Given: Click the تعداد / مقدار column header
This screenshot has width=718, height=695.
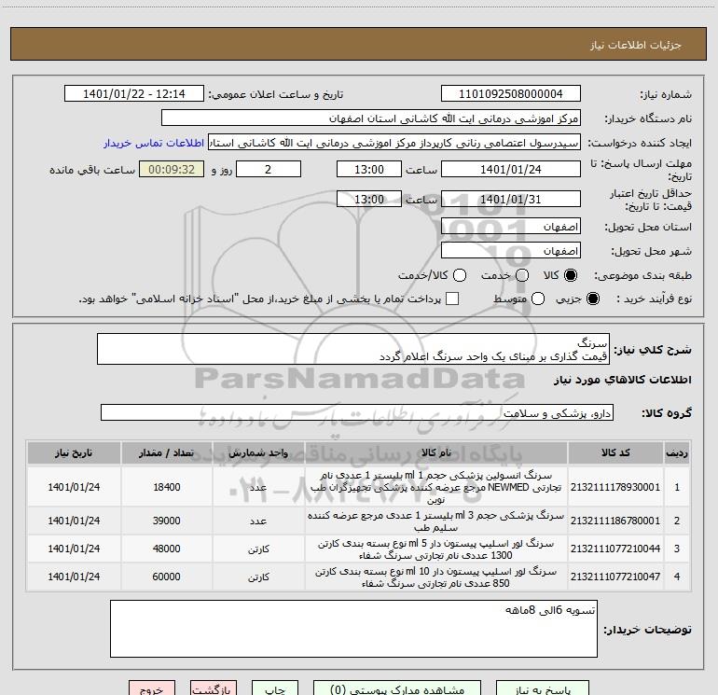Looking at the screenshot, I should 167,453.
